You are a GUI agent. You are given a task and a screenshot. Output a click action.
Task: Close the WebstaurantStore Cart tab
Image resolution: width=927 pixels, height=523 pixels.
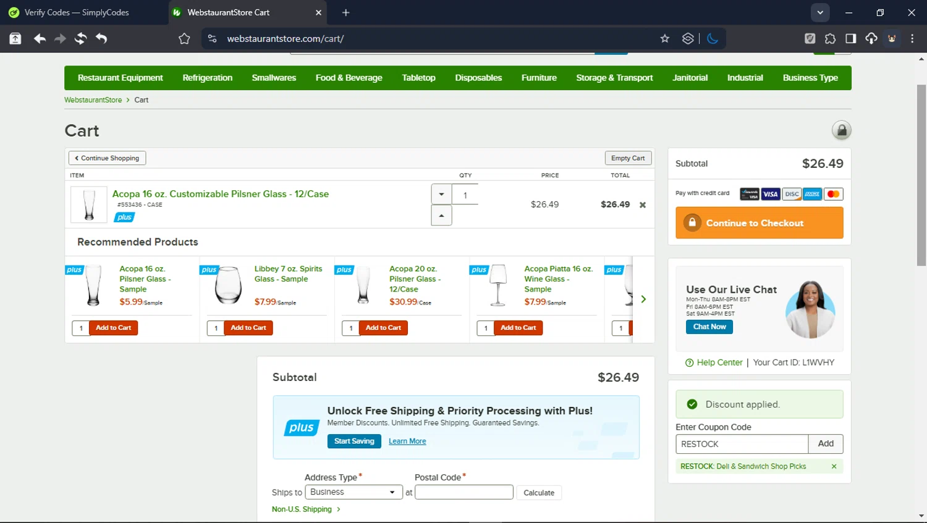coord(318,12)
